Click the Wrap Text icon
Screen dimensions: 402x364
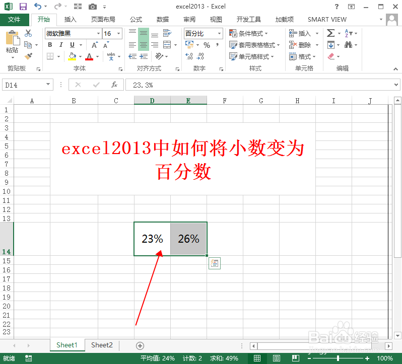coord(167,33)
